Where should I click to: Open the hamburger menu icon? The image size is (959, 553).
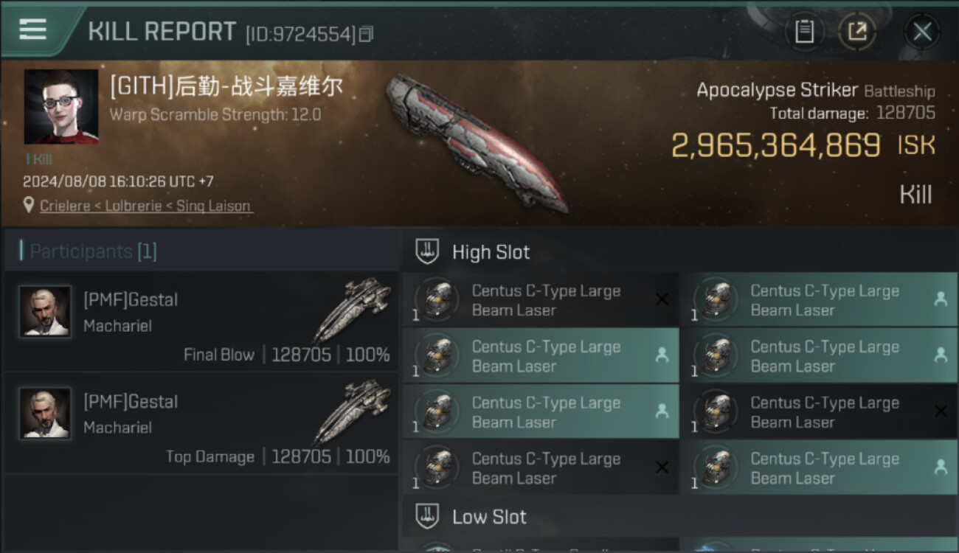(x=33, y=29)
